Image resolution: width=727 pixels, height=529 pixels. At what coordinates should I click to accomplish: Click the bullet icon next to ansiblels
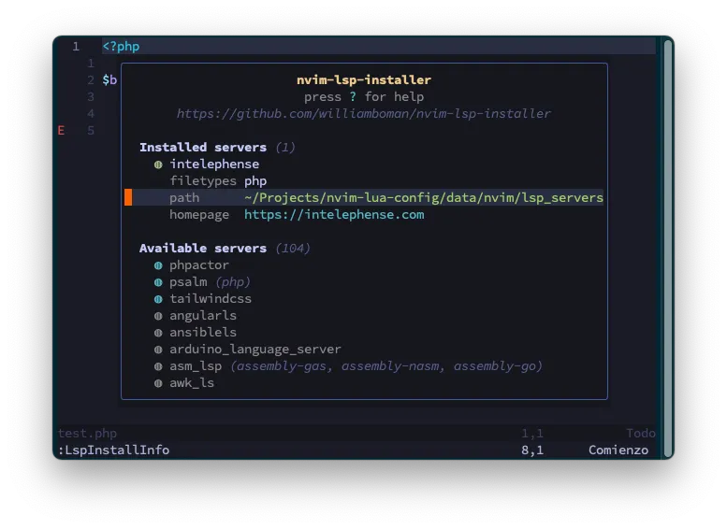(158, 333)
